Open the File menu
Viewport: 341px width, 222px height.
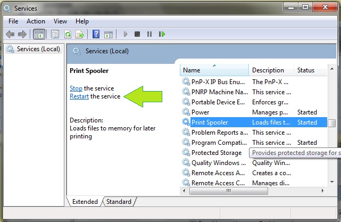tap(13, 21)
